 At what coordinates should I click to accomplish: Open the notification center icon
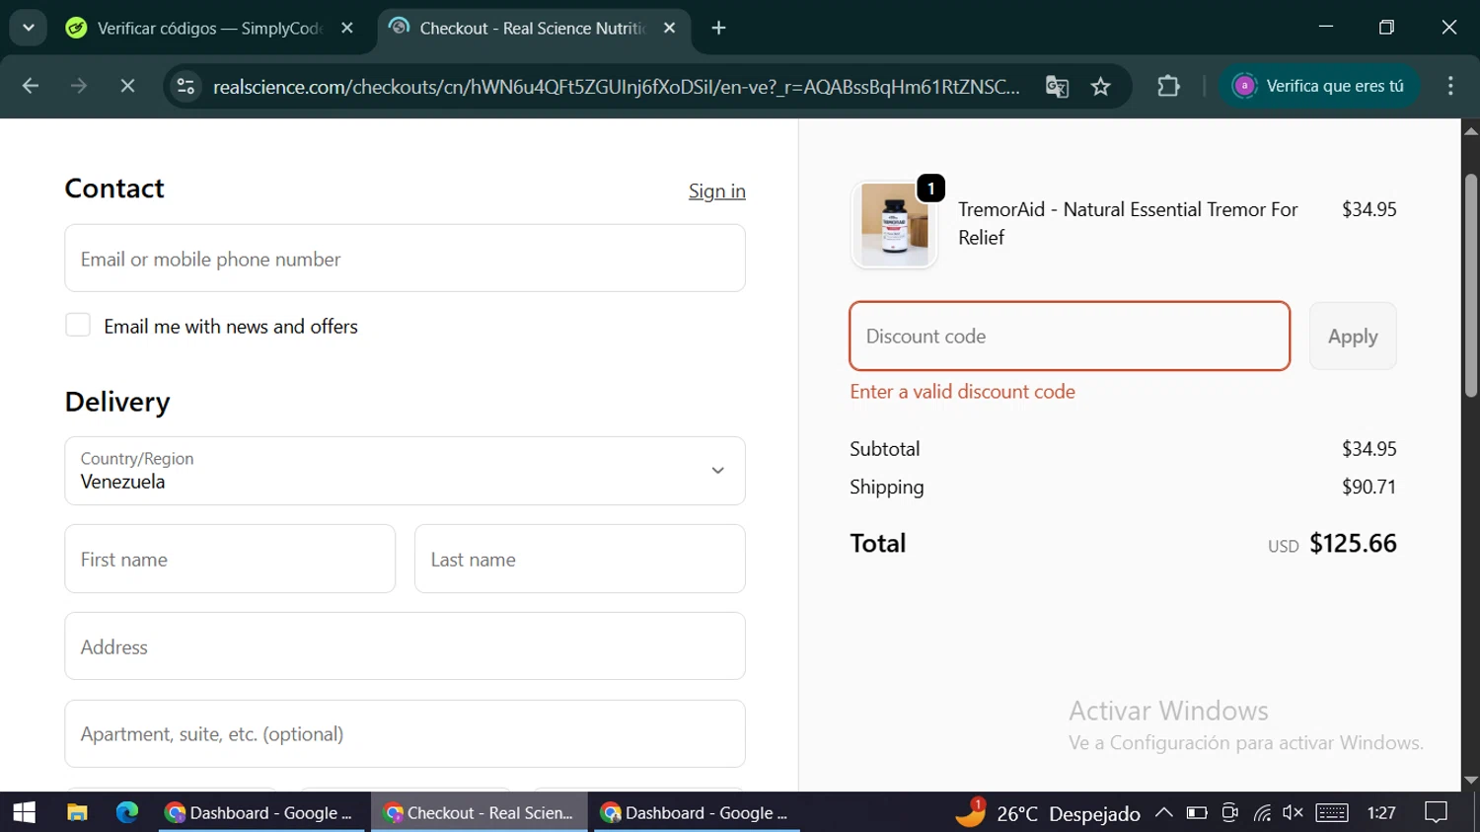1437,812
